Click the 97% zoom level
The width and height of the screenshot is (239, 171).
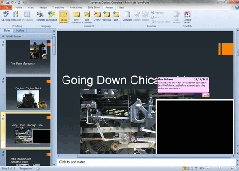coord(202,168)
